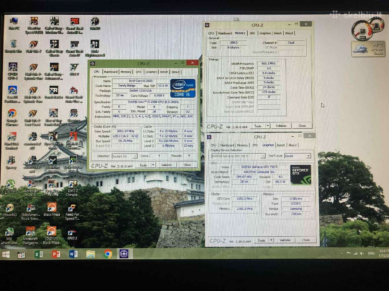The height and width of the screenshot is (291, 389).
Task: Open the Memory tab in Graphics window
Action: 242,145
